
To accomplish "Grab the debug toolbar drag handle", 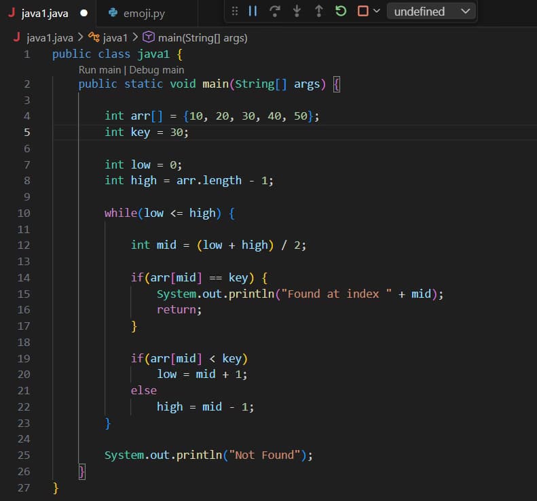I will point(235,12).
